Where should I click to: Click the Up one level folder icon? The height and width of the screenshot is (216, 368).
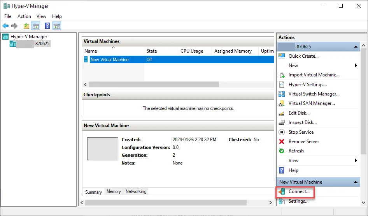(26, 26)
